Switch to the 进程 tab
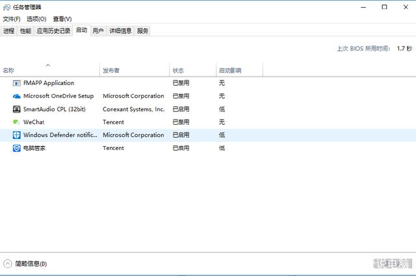The image size is (416, 276). pyautogui.click(x=8, y=31)
